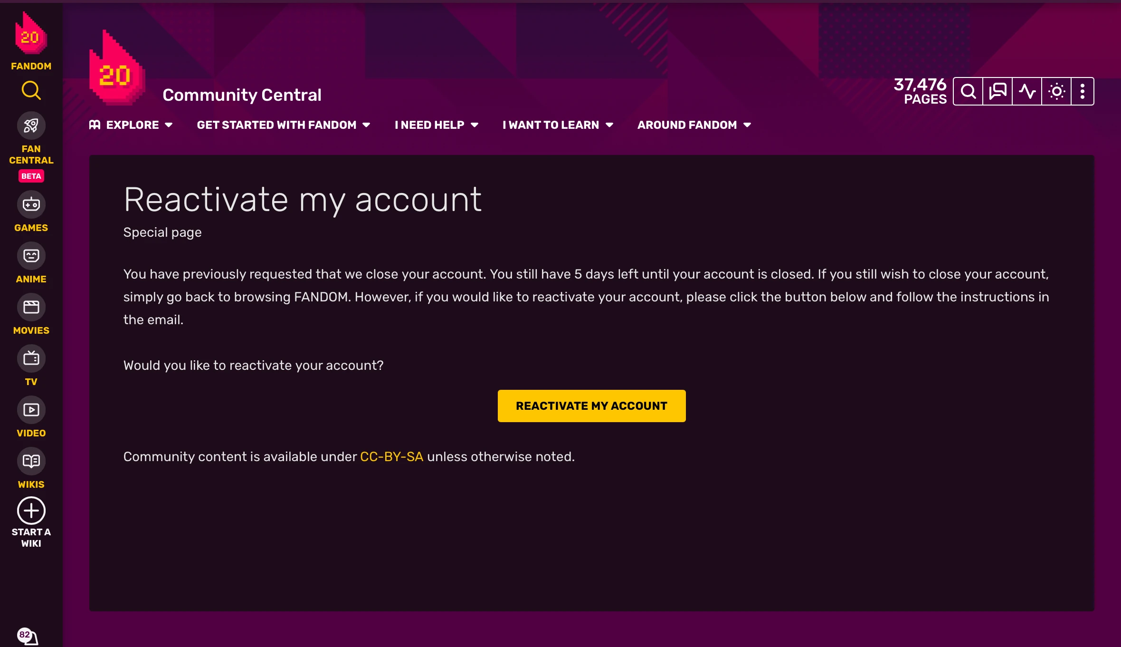Click the Reactivate My Account button
The width and height of the screenshot is (1121, 647).
[591, 406]
